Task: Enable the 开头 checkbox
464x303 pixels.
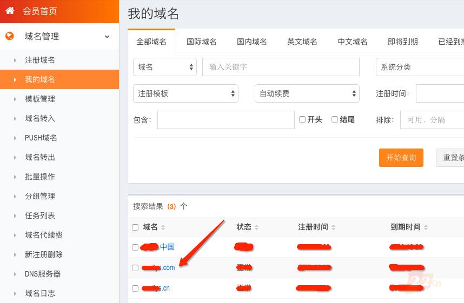Action: [x=302, y=119]
